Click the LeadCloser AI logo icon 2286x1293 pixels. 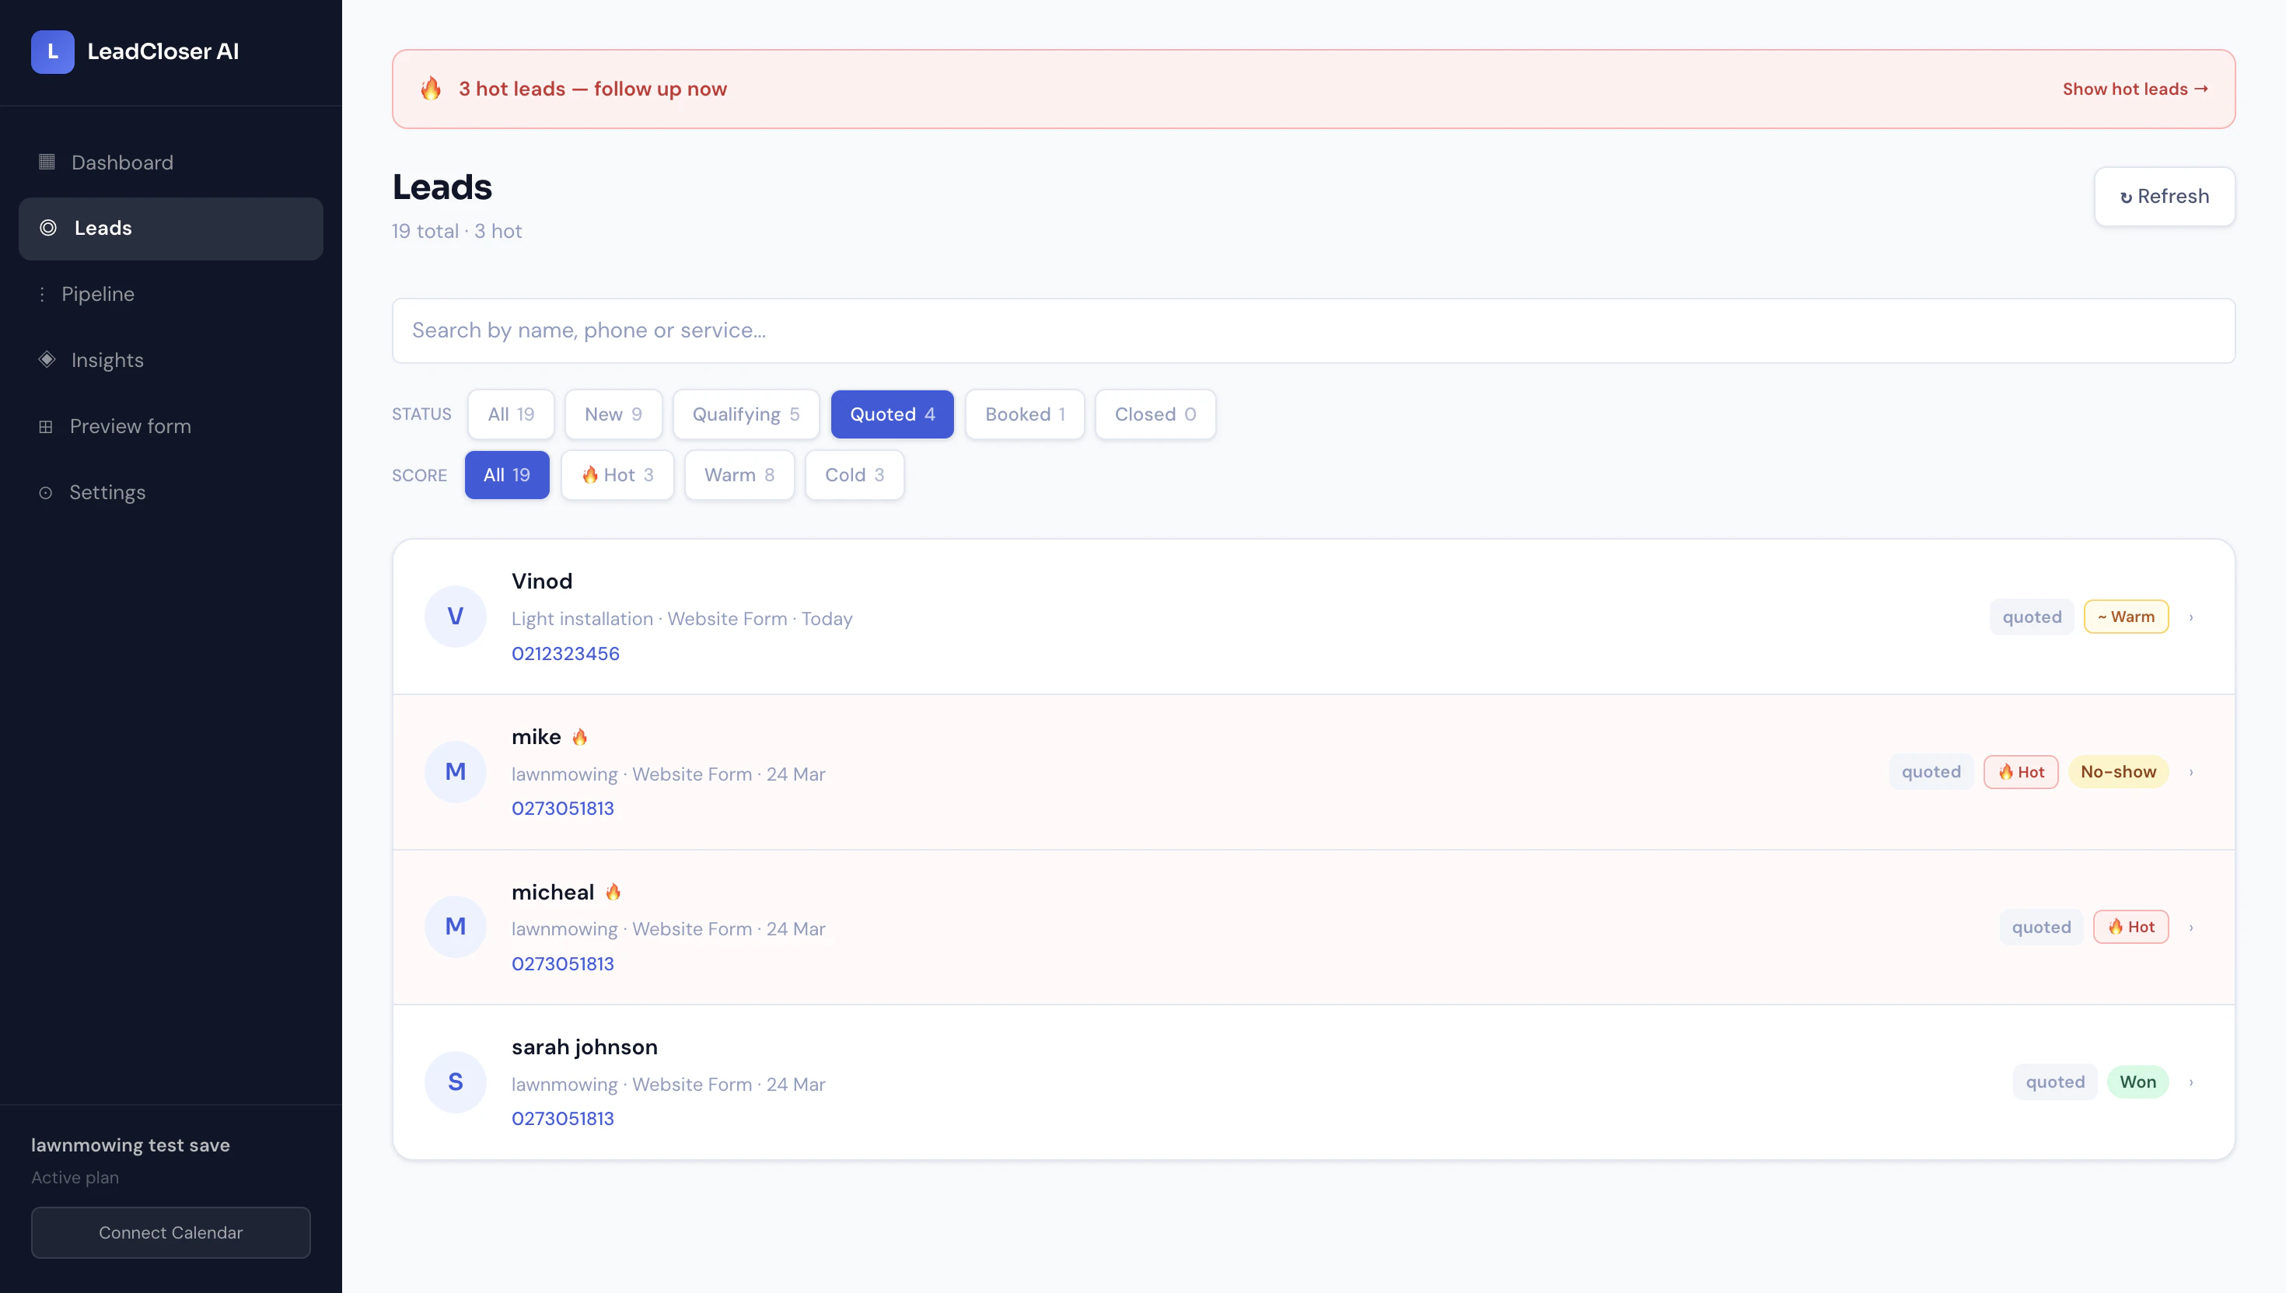coord(52,51)
